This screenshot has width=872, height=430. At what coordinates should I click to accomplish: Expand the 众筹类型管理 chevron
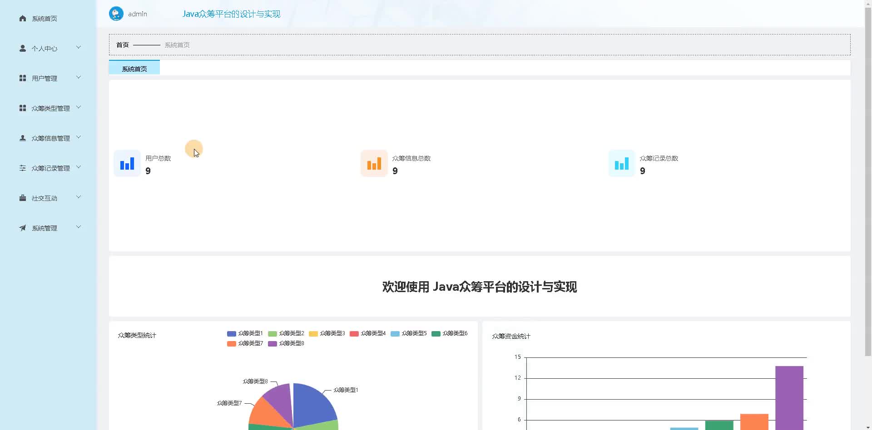pyautogui.click(x=79, y=107)
